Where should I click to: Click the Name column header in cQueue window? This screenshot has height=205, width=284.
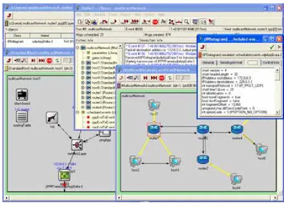tap(45, 36)
